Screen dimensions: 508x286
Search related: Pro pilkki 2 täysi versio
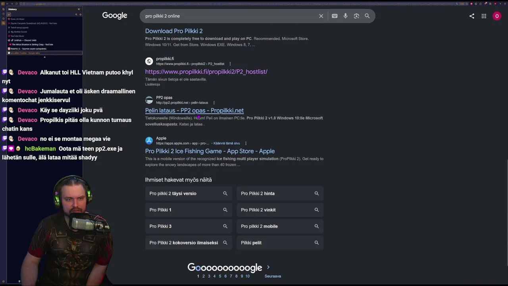[189, 193]
